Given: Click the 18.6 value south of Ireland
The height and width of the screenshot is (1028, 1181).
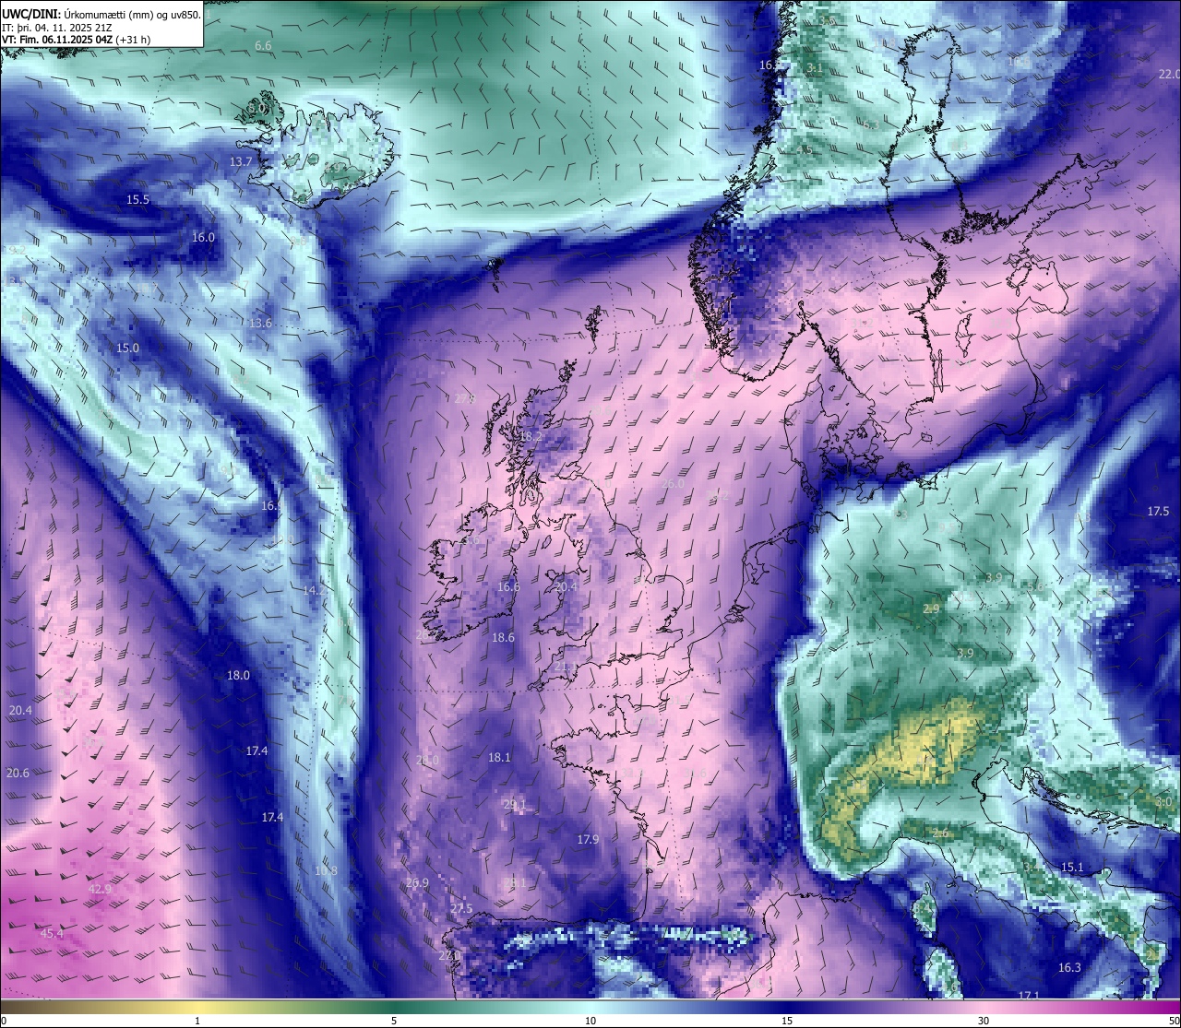Looking at the screenshot, I should pyautogui.click(x=503, y=637).
